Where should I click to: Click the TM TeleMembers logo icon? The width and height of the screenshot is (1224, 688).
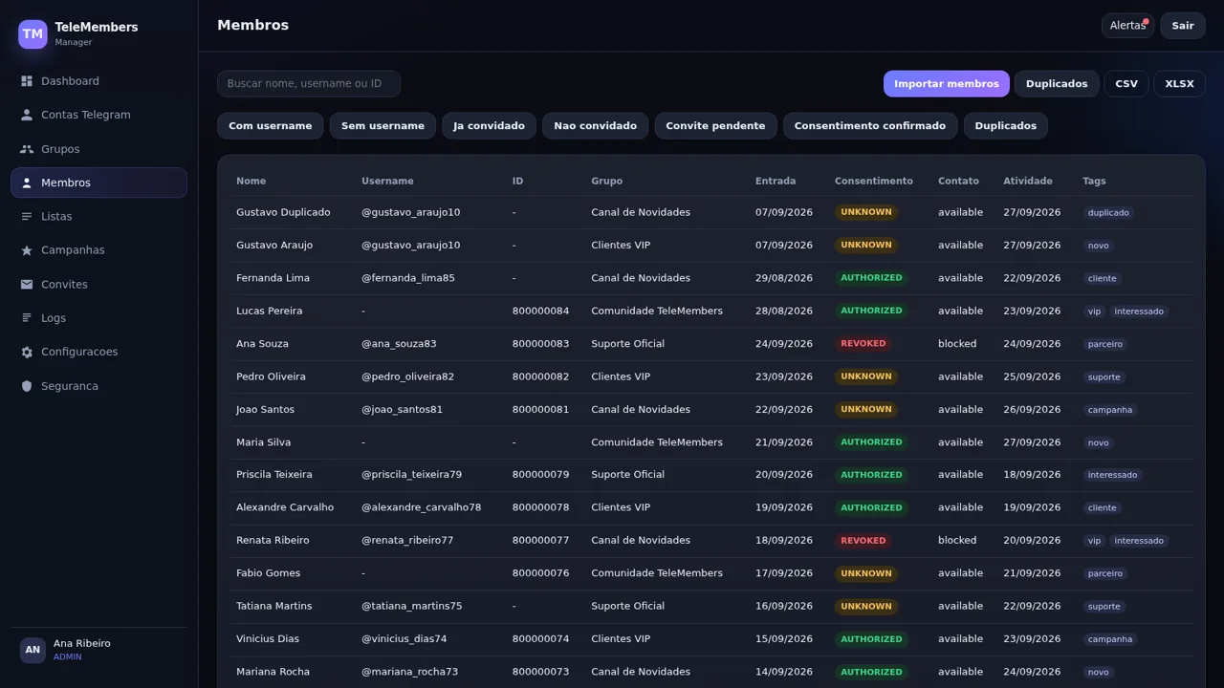pos(33,34)
